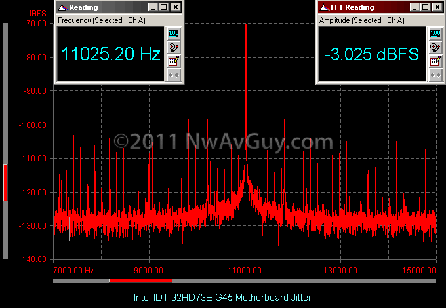Click the -70.00 y-axis label
Screen dimensions: 446x308
[x=35, y=24]
